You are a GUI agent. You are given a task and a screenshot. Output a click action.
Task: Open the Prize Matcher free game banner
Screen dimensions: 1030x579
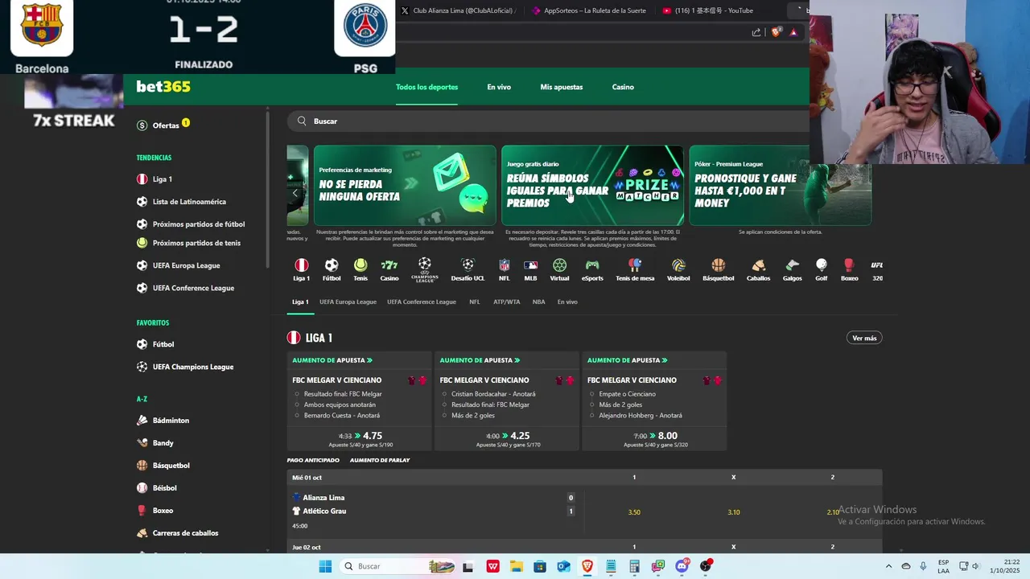click(x=592, y=185)
